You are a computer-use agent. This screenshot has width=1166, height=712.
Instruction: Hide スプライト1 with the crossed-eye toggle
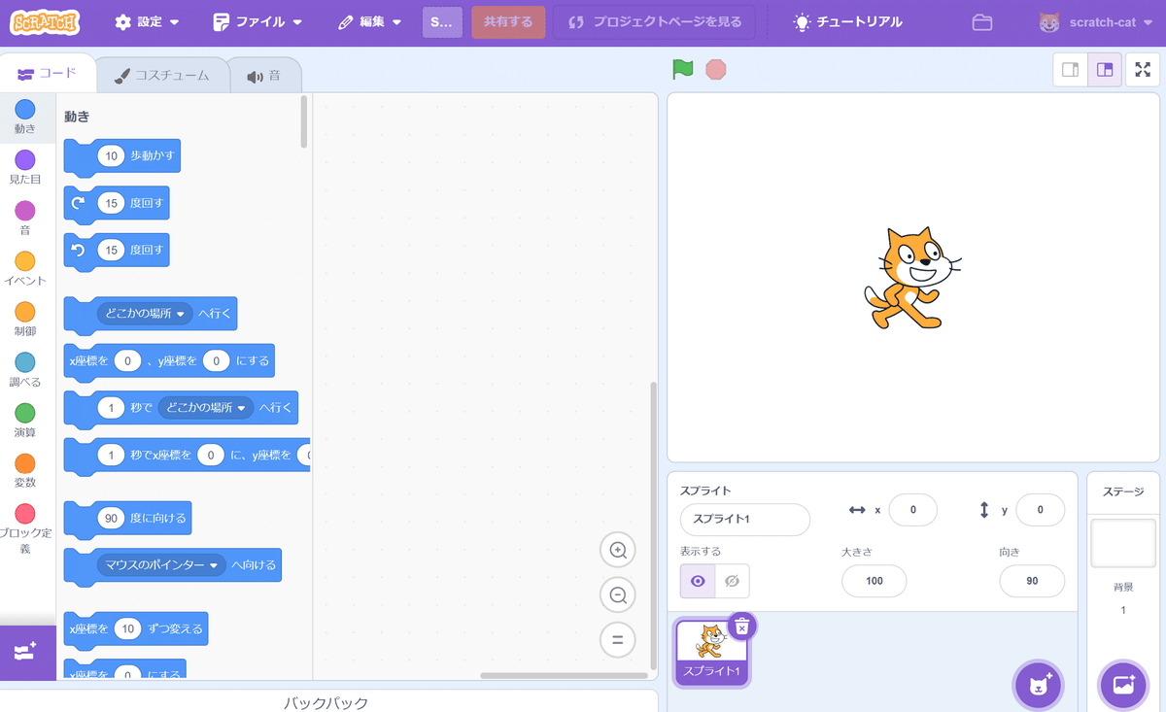(x=732, y=580)
